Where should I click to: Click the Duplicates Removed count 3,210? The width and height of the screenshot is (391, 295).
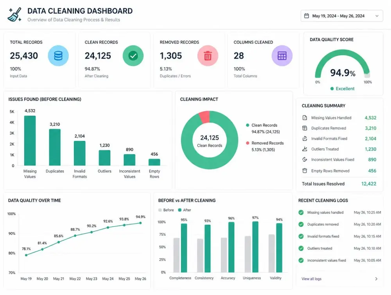click(x=371, y=128)
